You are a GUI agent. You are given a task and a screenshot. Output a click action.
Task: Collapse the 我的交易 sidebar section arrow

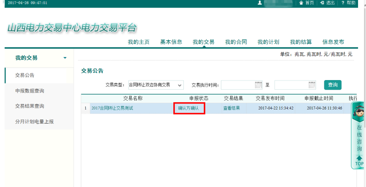[x=65, y=58]
